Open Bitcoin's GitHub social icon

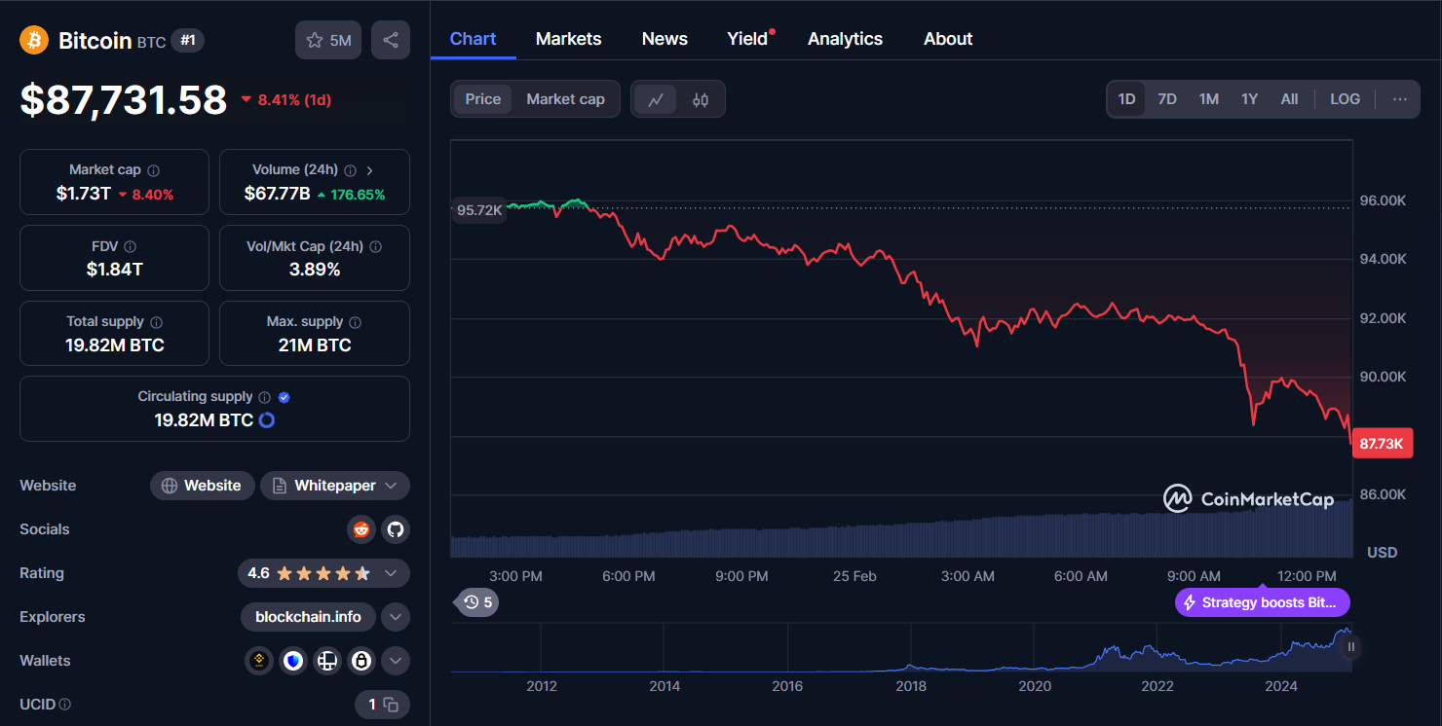(x=396, y=529)
